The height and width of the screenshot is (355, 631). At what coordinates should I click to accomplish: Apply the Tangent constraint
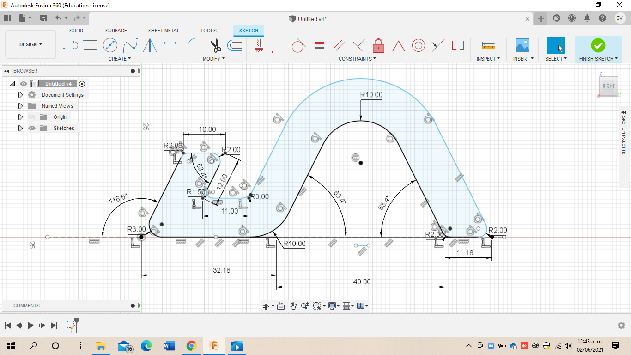click(298, 45)
